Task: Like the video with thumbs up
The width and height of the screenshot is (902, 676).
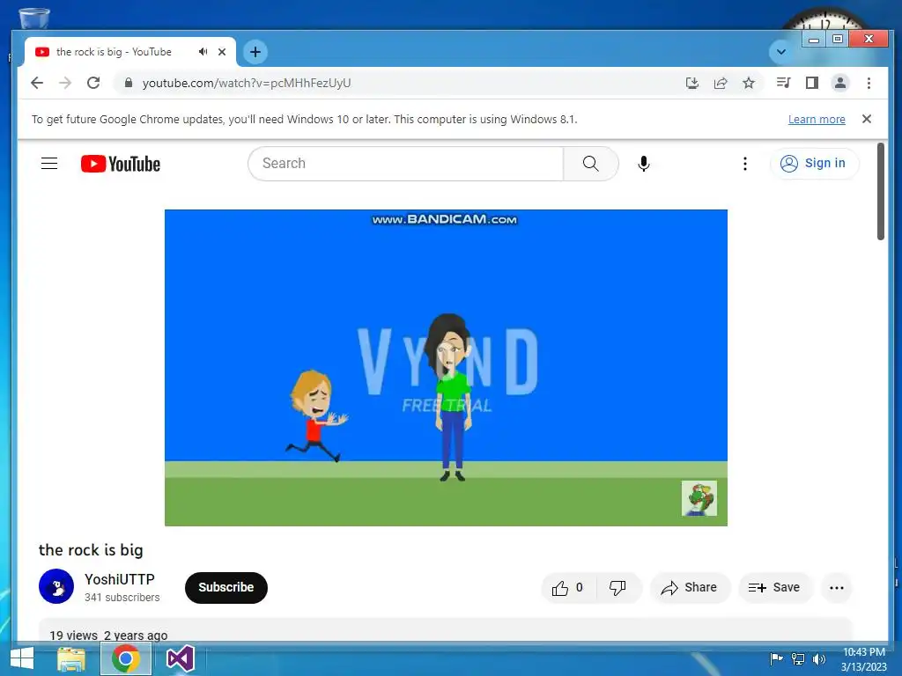Action: (x=568, y=587)
